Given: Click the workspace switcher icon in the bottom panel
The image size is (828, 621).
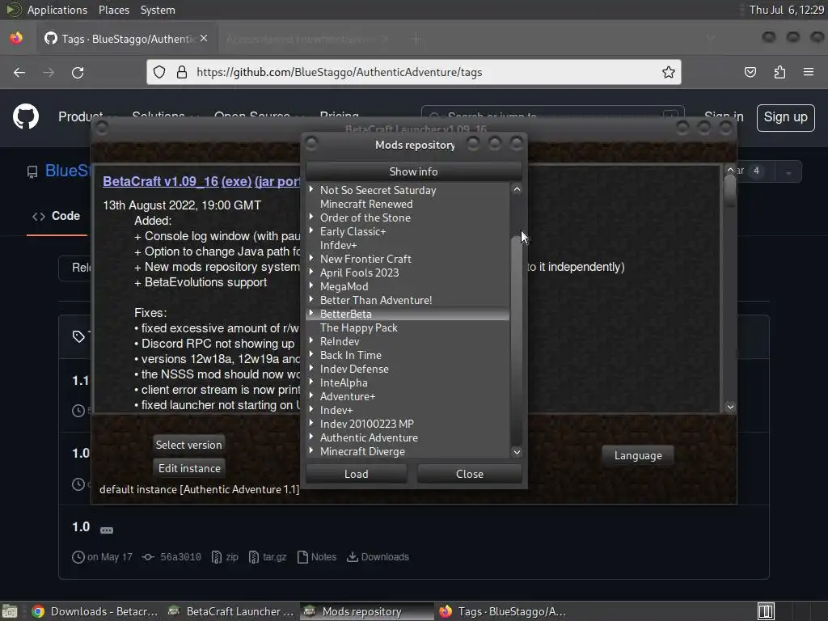Looking at the screenshot, I should tap(766, 611).
